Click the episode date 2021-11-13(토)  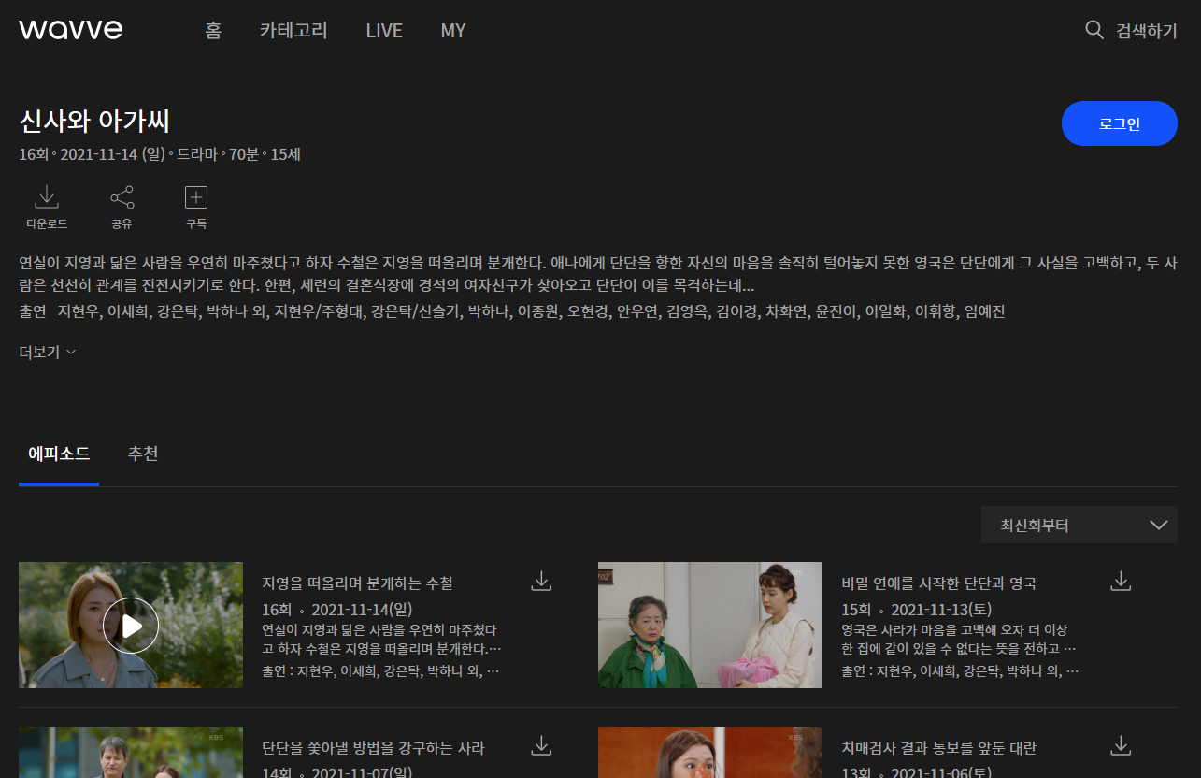941,610
